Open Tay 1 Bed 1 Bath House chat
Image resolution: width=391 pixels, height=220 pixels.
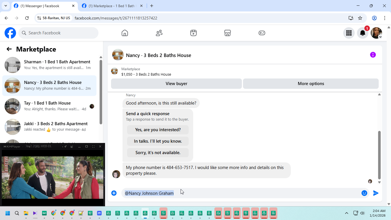[49, 106]
